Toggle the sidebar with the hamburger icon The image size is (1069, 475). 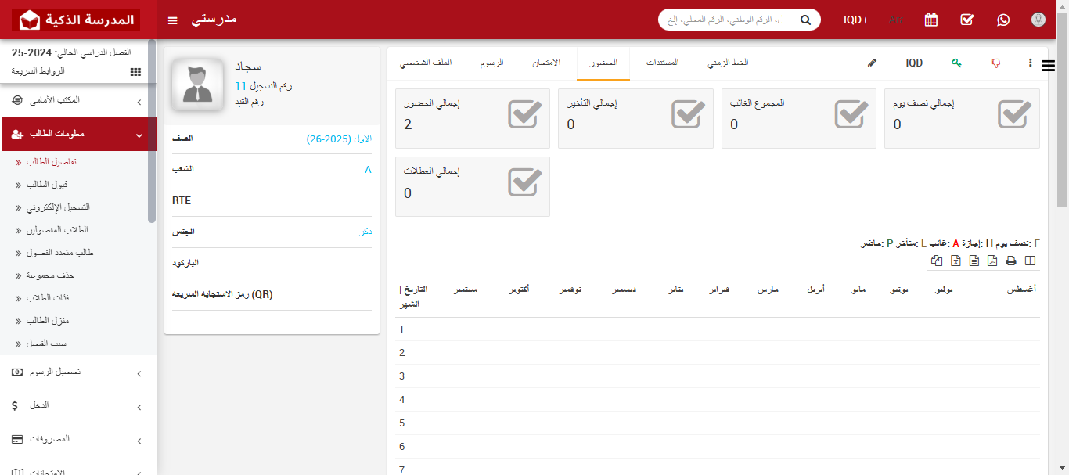pos(173,20)
